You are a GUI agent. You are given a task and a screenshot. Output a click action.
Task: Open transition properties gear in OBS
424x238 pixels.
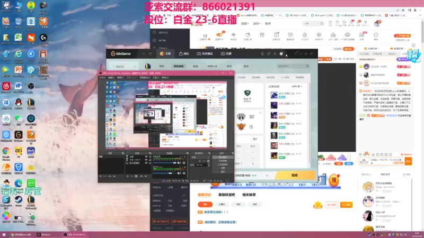coord(208,161)
